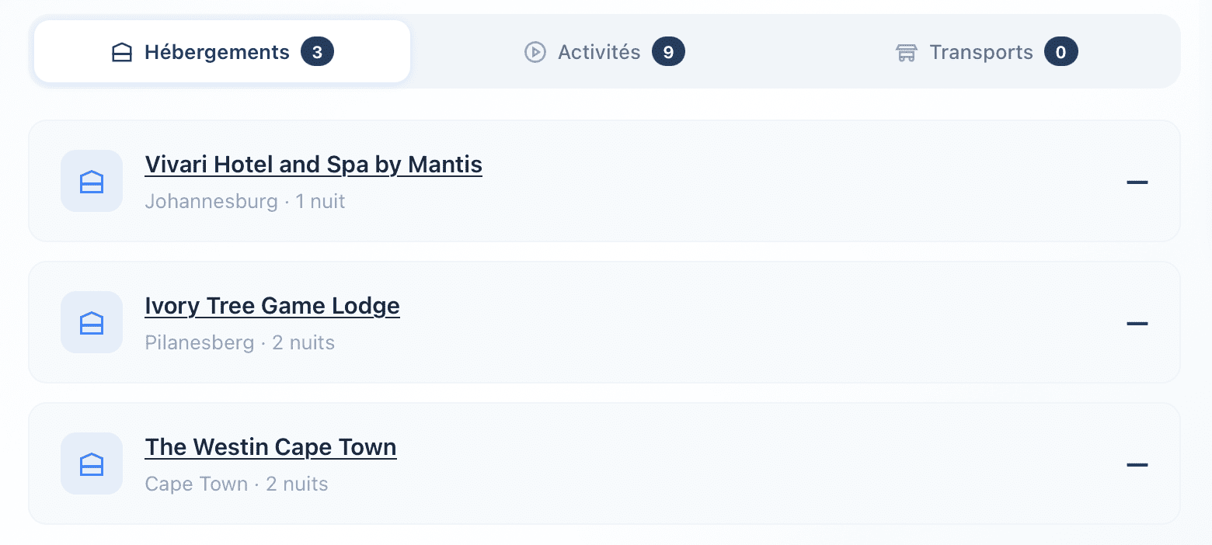Click the Hébergements tab house icon

tap(122, 53)
